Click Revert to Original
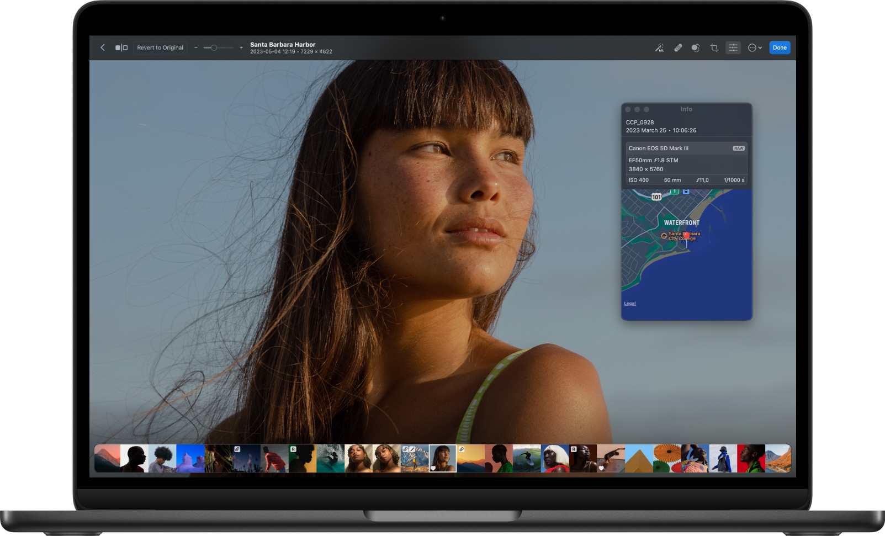Viewport: 885px width, 536px height. pos(160,47)
